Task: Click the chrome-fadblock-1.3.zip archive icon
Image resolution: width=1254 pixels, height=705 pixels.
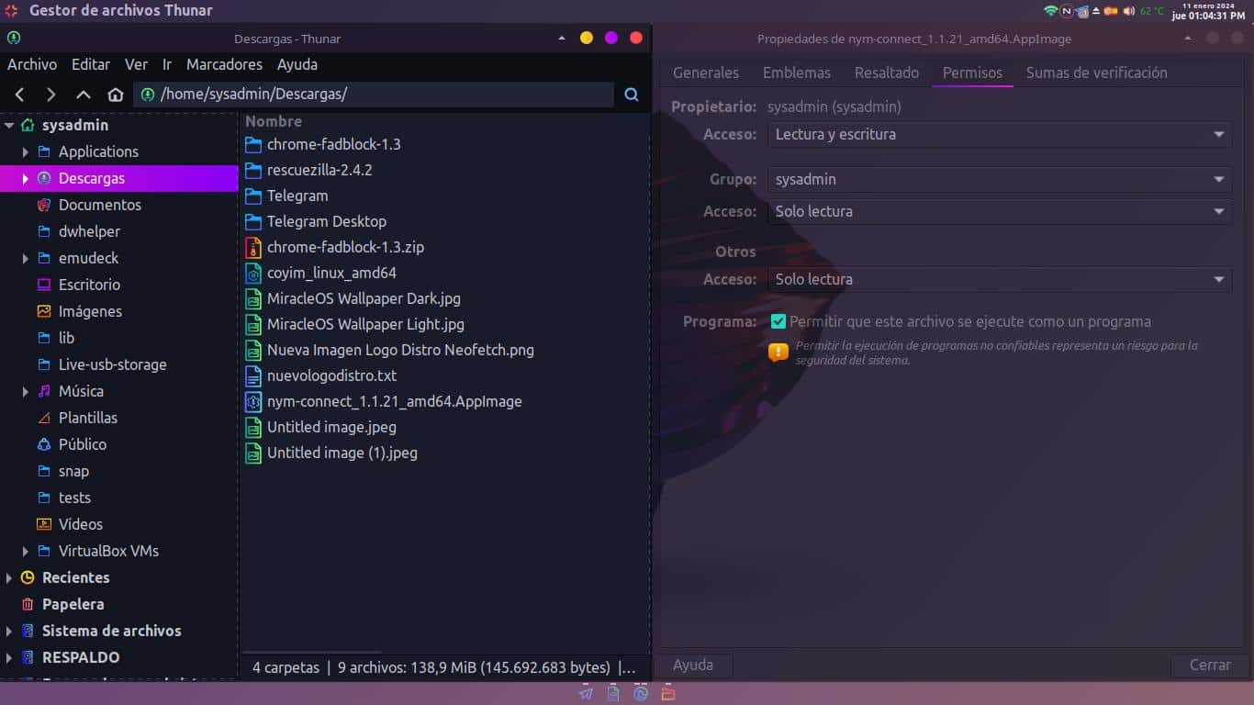Action: pos(253,247)
